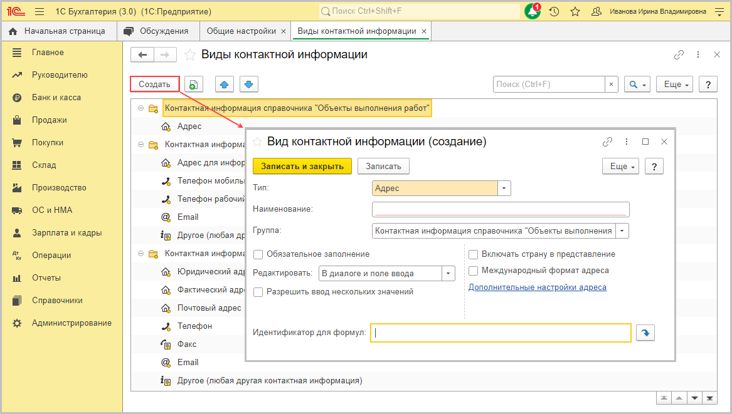This screenshot has width=732, height=414.
Task: Move item down with blue arrow
Action: (x=249, y=85)
